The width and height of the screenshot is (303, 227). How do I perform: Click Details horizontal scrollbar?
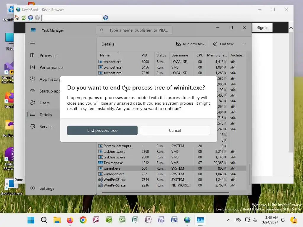[165, 192]
